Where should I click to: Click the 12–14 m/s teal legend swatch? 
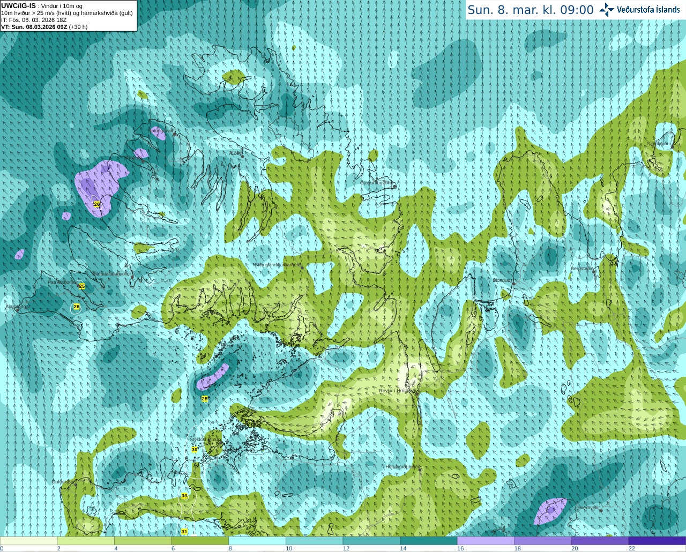pyautogui.click(x=371, y=541)
